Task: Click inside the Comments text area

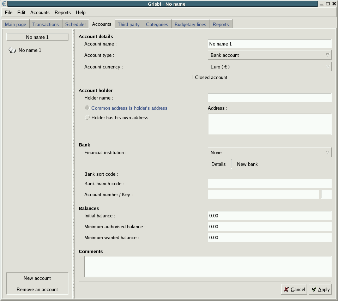Action: click(x=207, y=266)
